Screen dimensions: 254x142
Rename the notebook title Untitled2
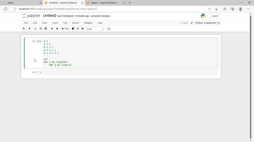50,16
